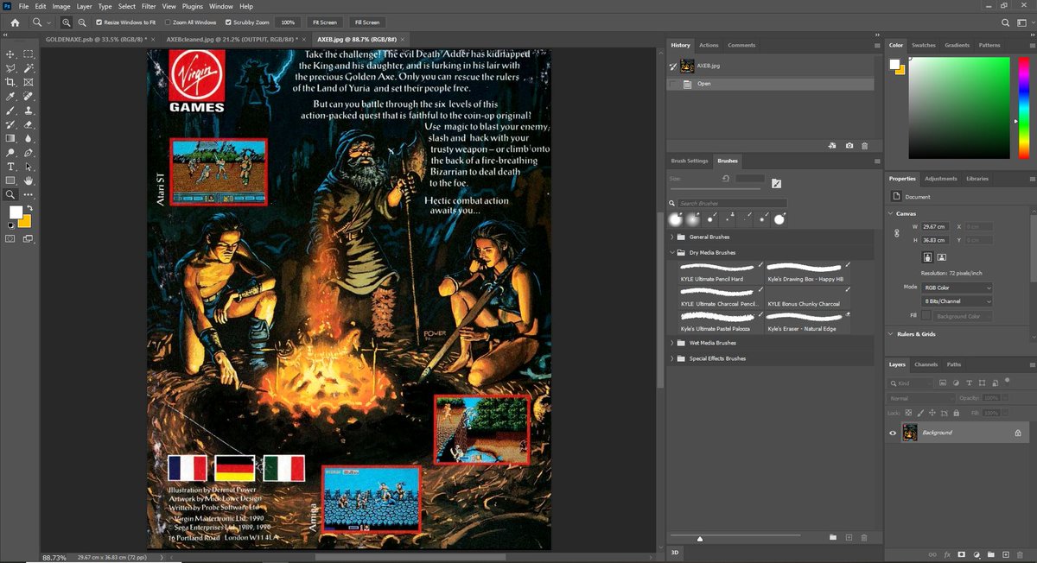Click the fx layer style icon
The image size is (1037, 563).
947,554
